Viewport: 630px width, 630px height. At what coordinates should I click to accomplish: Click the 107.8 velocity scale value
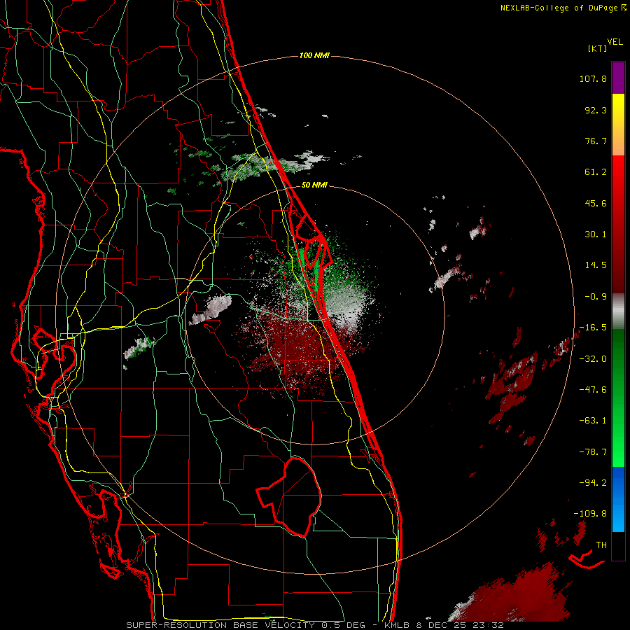click(593, 78)
